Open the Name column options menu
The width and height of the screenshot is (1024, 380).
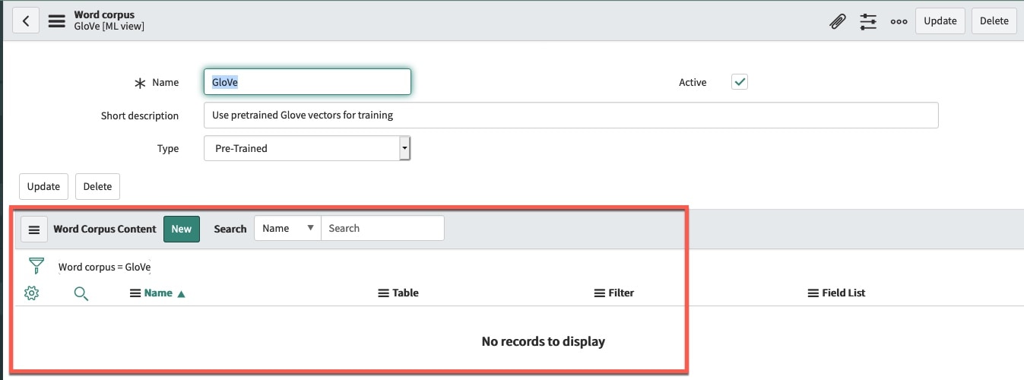pyautogui.click(x=135, y=293)
